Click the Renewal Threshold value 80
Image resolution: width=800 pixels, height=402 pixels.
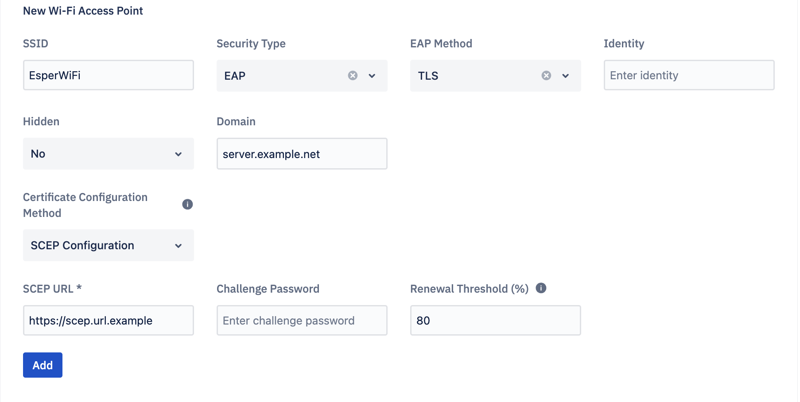click(x=495, y=320)
